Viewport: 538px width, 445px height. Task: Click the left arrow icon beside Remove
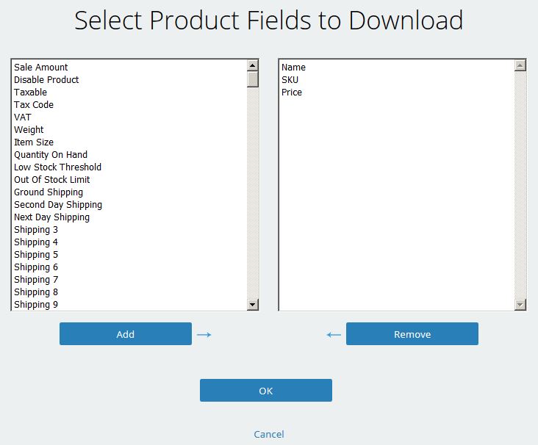[x=334, y=334]
